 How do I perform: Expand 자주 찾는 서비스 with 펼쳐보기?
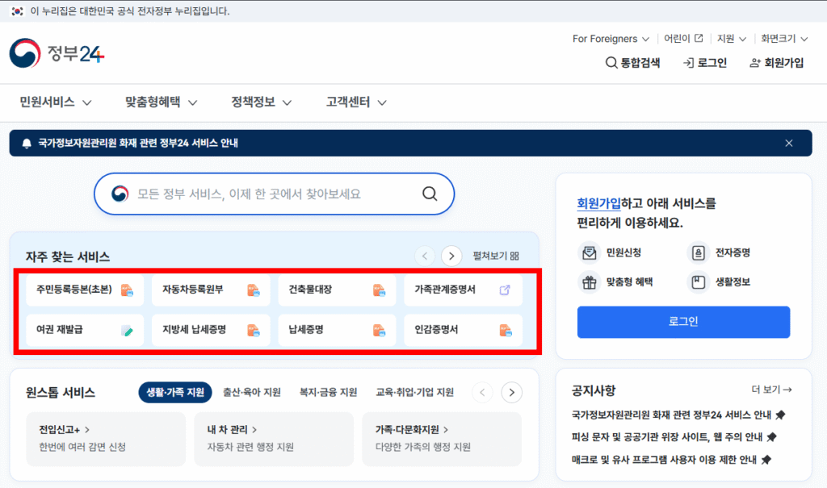[496, 257]
